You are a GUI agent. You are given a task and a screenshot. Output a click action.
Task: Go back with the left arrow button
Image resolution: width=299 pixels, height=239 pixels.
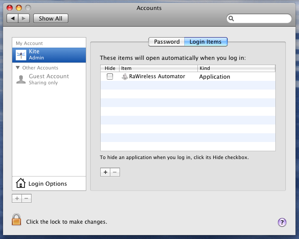click(x=13, y=18)
